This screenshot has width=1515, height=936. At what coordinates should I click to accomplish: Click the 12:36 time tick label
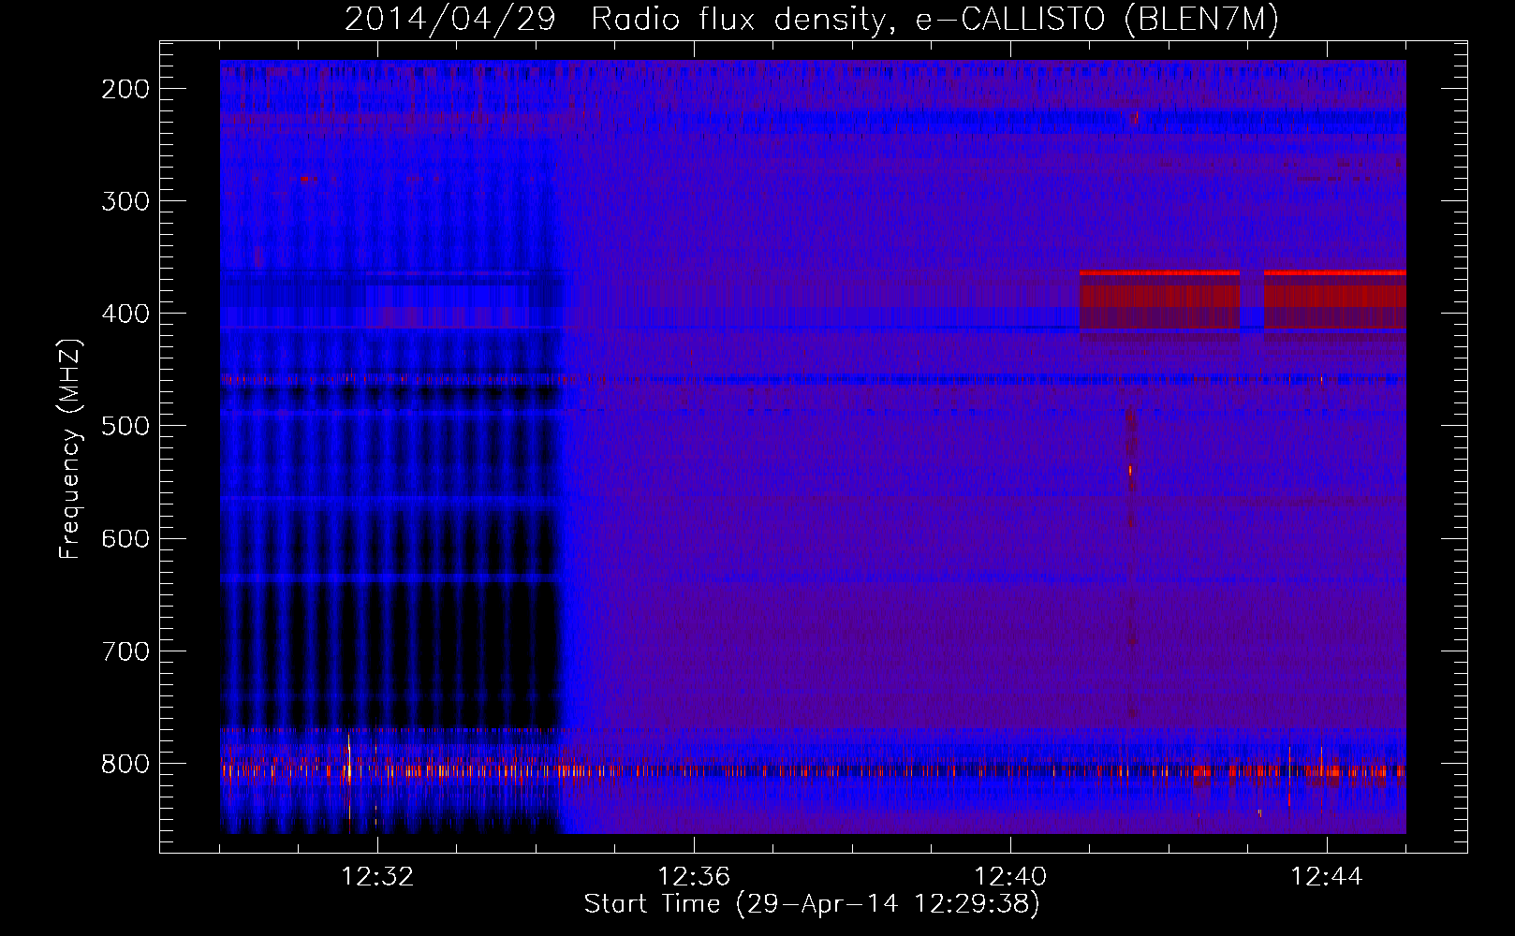tap(694, 877)
